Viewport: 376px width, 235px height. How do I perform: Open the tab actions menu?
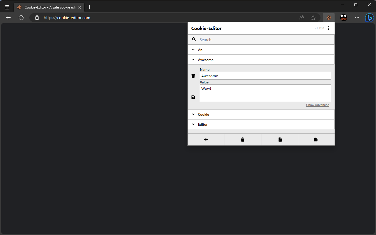point(7,7)
